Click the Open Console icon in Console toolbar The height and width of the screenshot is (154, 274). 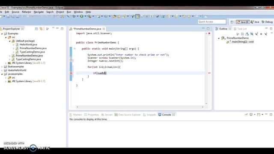259,115
